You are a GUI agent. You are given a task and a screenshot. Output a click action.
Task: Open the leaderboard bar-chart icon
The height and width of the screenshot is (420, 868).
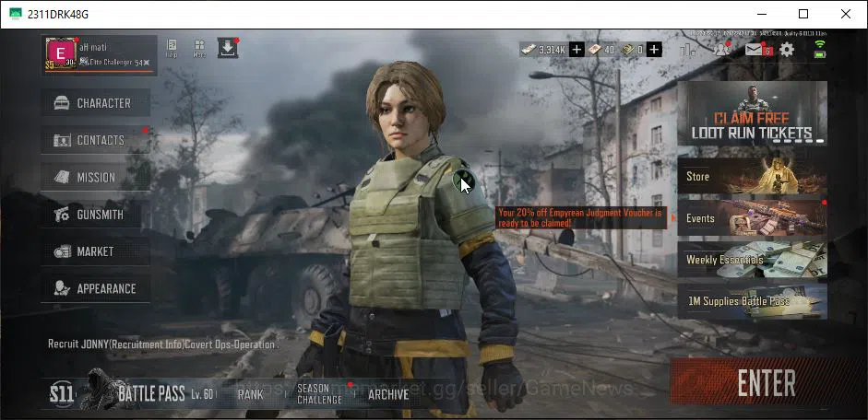click(687, 50)
